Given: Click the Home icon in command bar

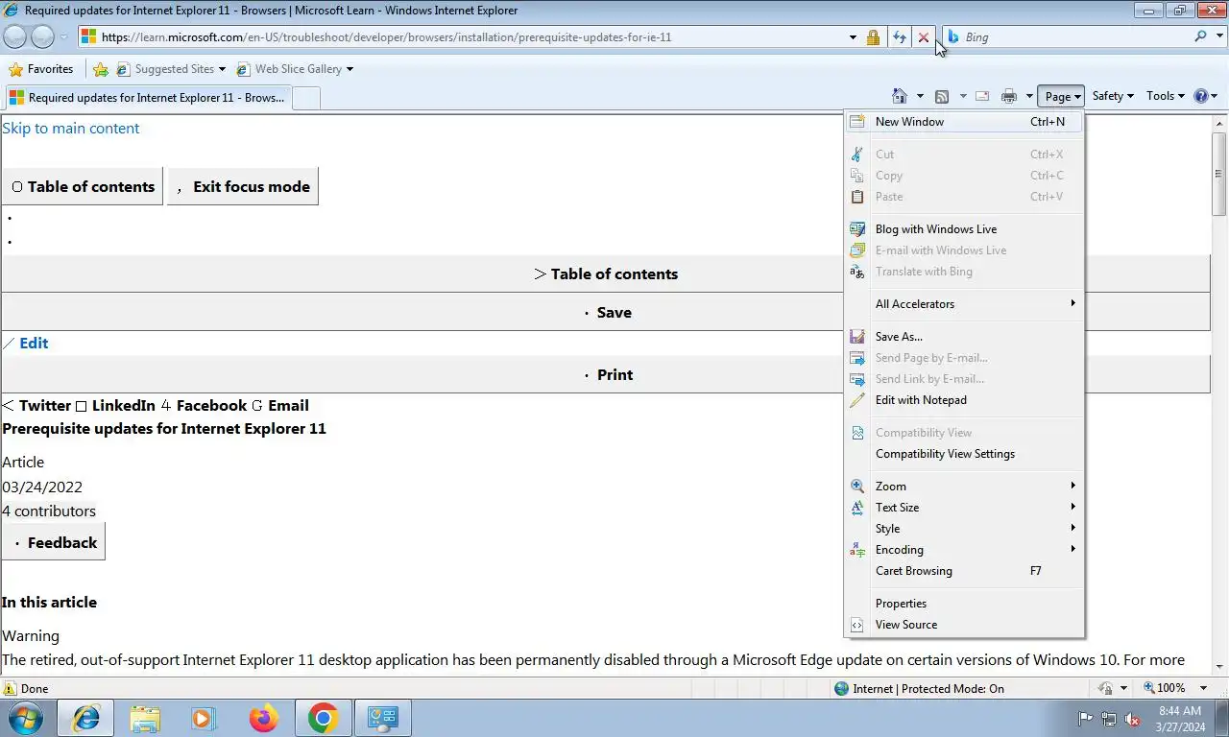Looking at the screenshot, I should [x=900, y=96].
